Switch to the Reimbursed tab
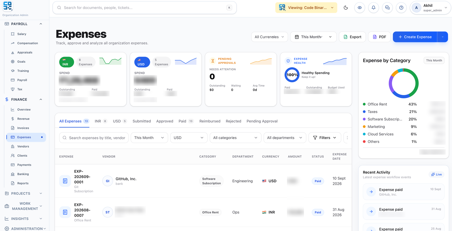The width and height of the screenshot is (452, 231). pyautogui.click(x=210, y=121)
